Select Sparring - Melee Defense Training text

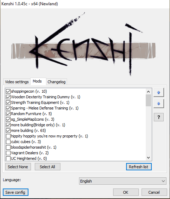(45, 108)
